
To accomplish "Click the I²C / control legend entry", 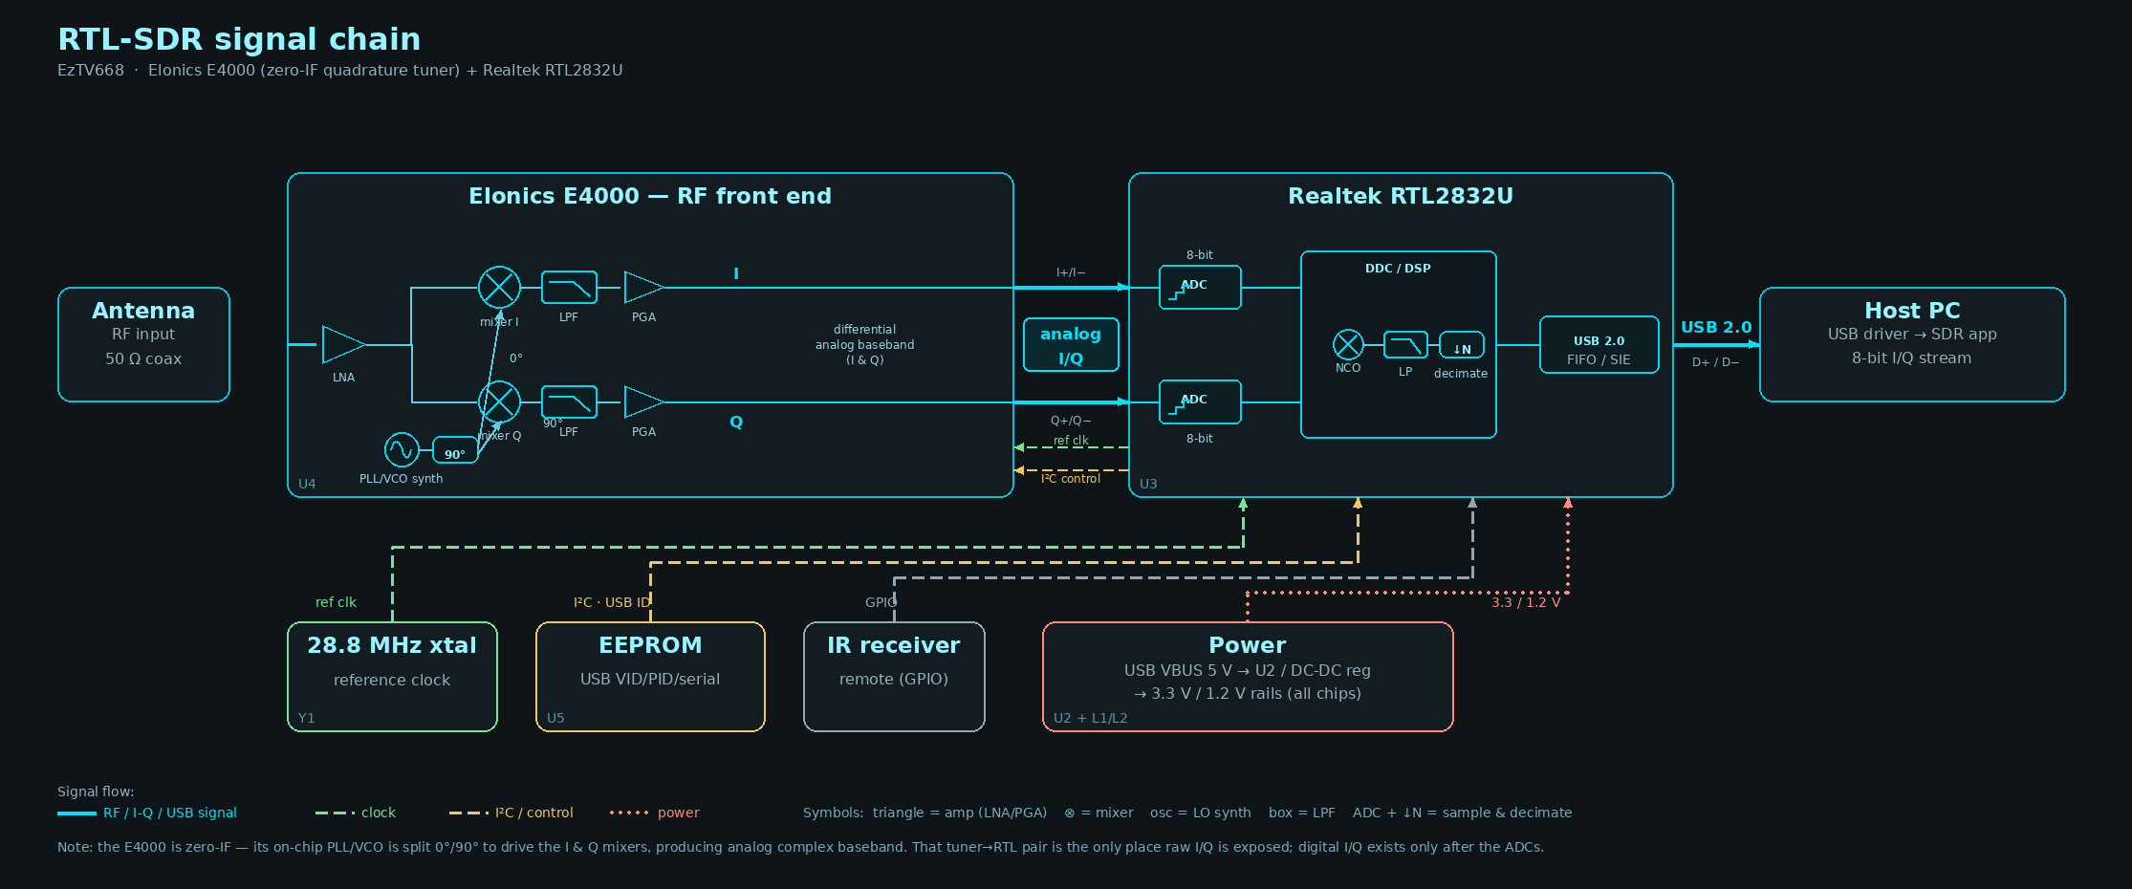I will (x=511, y=813).
